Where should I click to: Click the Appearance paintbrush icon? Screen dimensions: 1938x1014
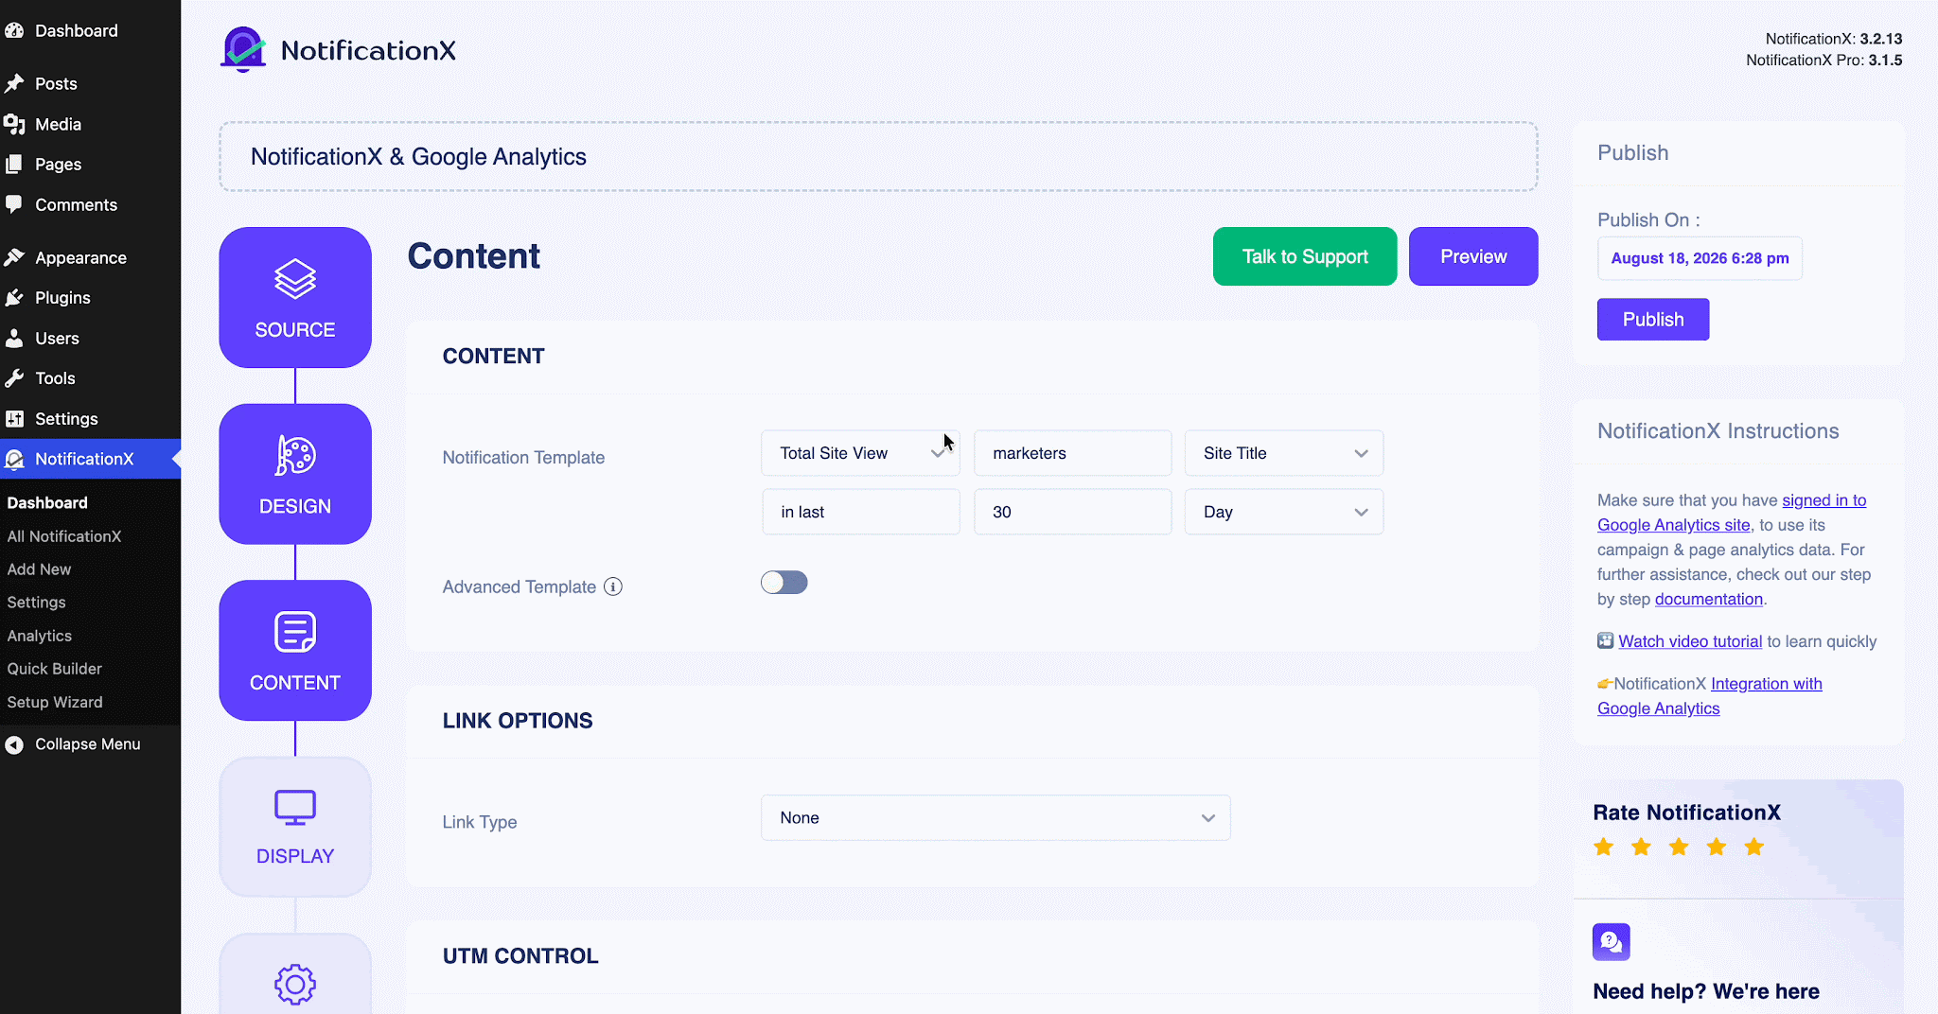pos(14,257)
